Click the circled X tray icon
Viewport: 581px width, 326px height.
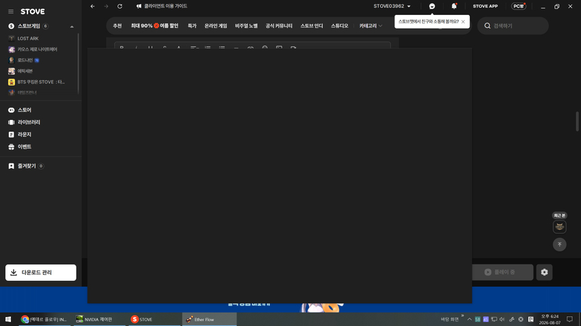point(521,319)
